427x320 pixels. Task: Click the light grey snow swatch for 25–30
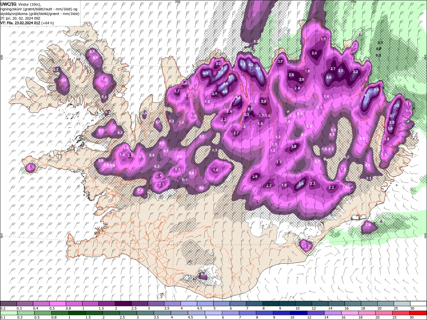[x=402, y=304]
